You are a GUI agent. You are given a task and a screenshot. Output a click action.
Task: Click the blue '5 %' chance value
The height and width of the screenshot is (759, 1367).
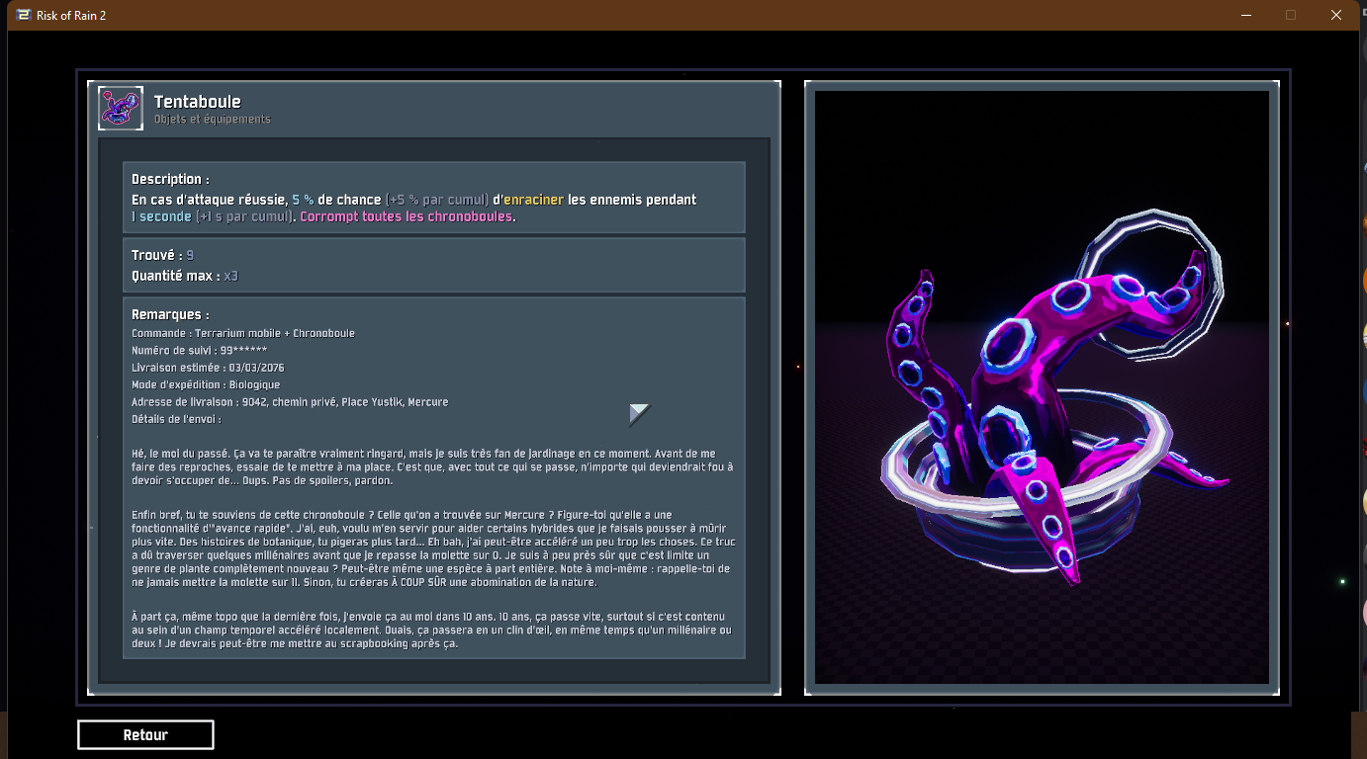[x=303, y=200]
